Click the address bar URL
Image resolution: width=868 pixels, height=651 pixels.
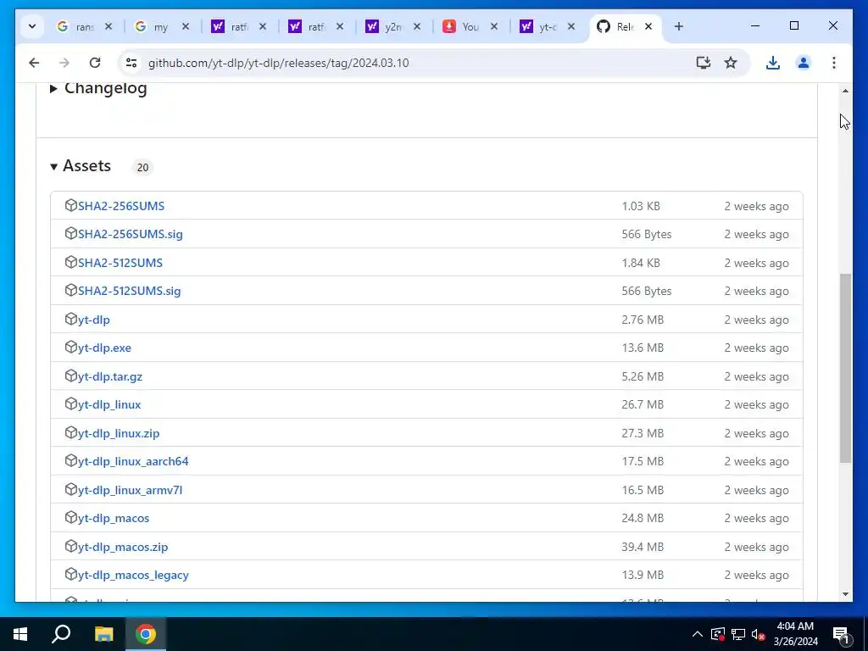point(278,63)
